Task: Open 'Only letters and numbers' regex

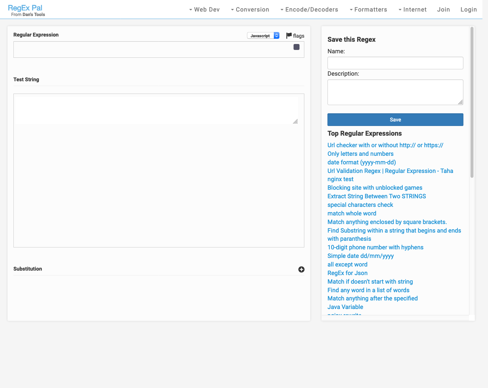Action: 360,154
